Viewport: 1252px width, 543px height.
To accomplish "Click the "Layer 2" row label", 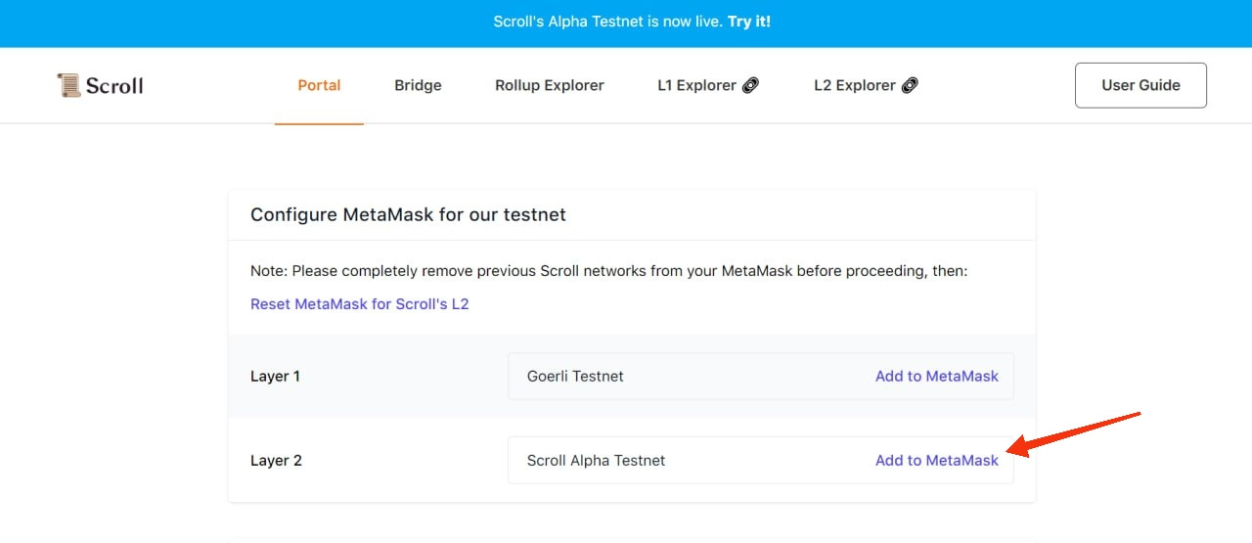I will [276, 460].
